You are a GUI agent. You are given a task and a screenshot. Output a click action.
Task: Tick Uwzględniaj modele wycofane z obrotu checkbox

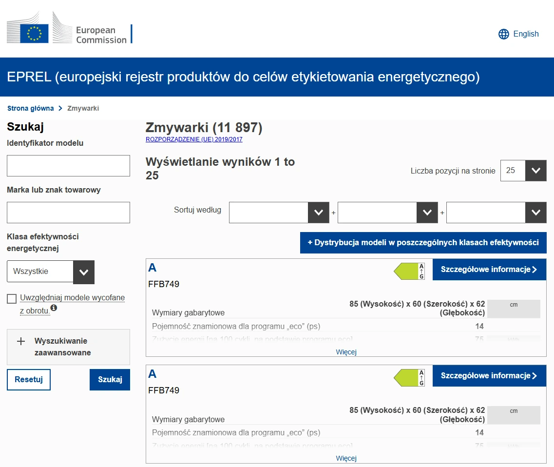tap(12, 299)
